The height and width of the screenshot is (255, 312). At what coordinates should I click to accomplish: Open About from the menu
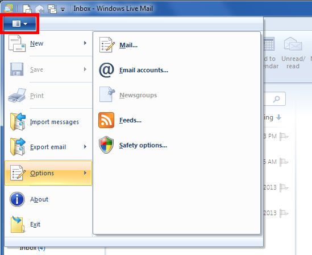point(48,199)
